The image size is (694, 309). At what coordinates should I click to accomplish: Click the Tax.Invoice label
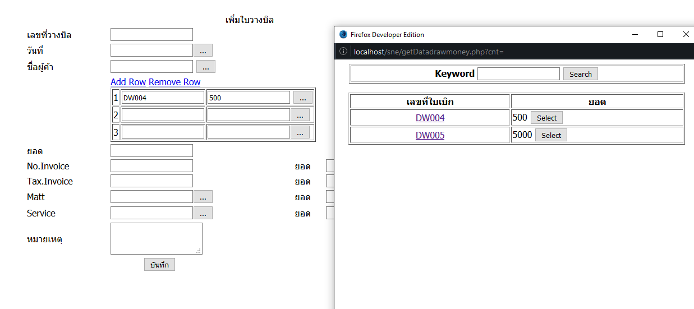pyautogui.click(x=50, y=181)
